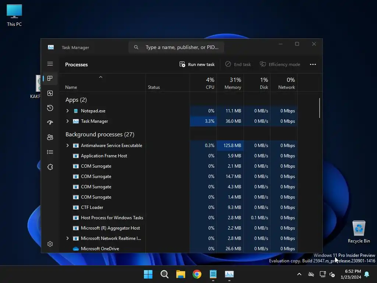377x283 pixels.
Task: Click the 3.3% CPU cell for Task Manager
Action: point(203,121)
